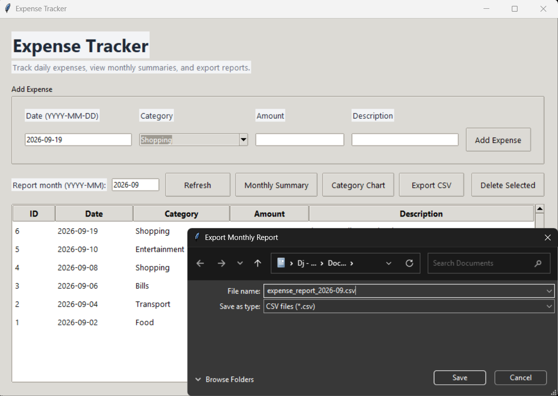The width and height of the screenshot is (558, 396).
Task: Click Delete Selected button
Action: click(507, 185)
